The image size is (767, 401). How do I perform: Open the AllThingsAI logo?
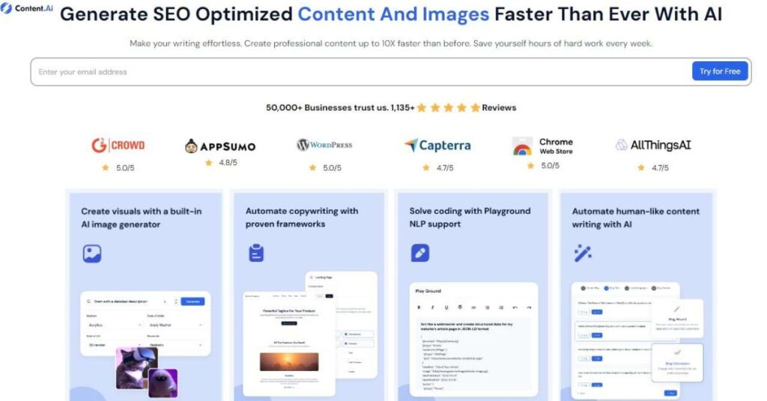click(x=653, y=145)
